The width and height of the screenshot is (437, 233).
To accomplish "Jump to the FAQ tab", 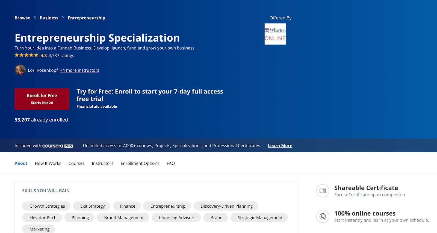I will tap(171, 163).
